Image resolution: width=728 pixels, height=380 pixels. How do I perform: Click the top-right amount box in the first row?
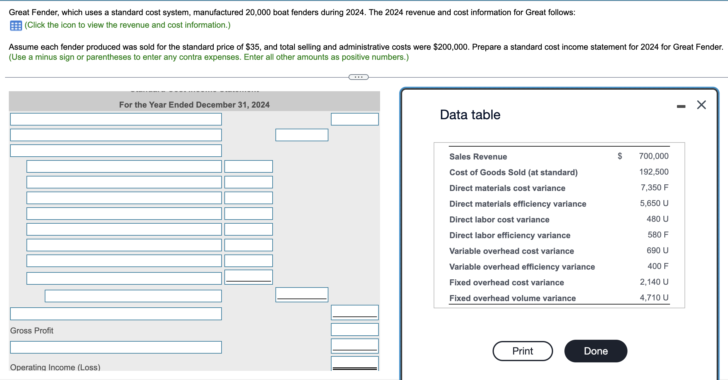[x=355, y=119]
